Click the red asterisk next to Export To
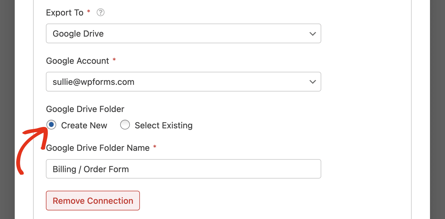The width and height of the screenshot is (445, 219). coord(89,12)
